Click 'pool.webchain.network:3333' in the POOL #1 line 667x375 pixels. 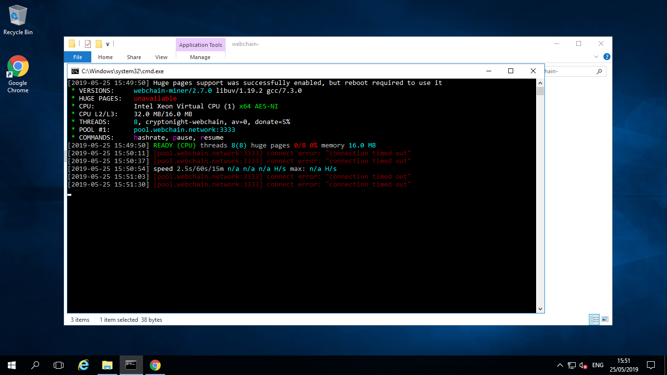click(185, 130)
